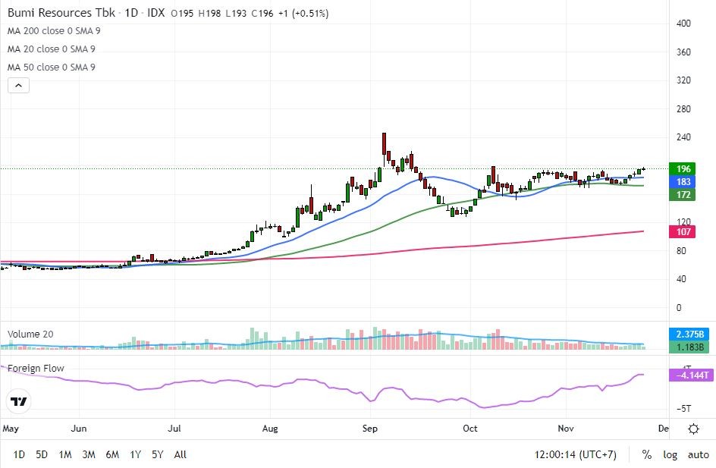Select the 6M time range
The width and height of the screenshot is (716, 468).
(112, 454)
